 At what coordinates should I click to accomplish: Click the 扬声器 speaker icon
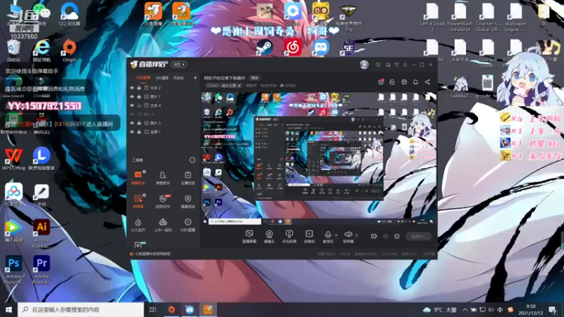(348, 235)
